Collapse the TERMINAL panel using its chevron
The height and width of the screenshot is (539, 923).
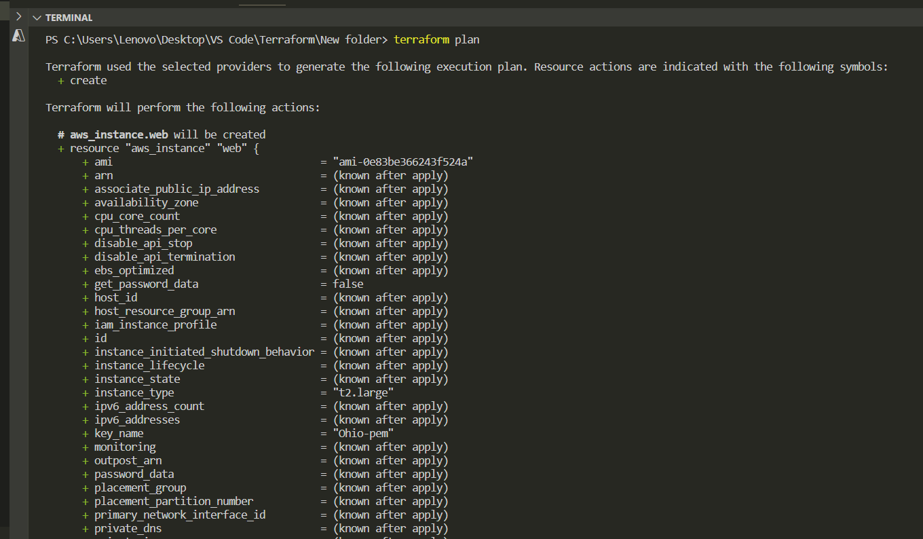37,18
